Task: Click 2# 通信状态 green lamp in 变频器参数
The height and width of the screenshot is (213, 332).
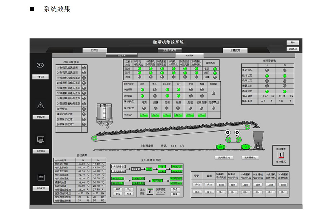Action: pos(284,91)
